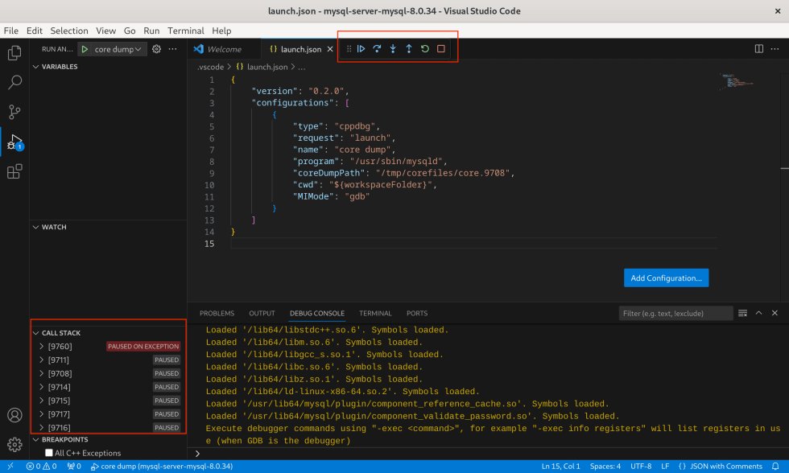Click the Step Into debug icon
This screenshot has width=789, height=473.
392,48
